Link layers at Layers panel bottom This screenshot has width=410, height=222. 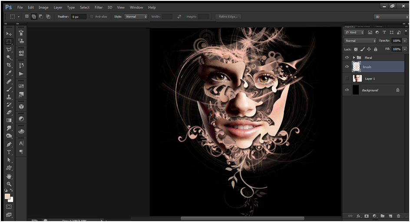350,216
